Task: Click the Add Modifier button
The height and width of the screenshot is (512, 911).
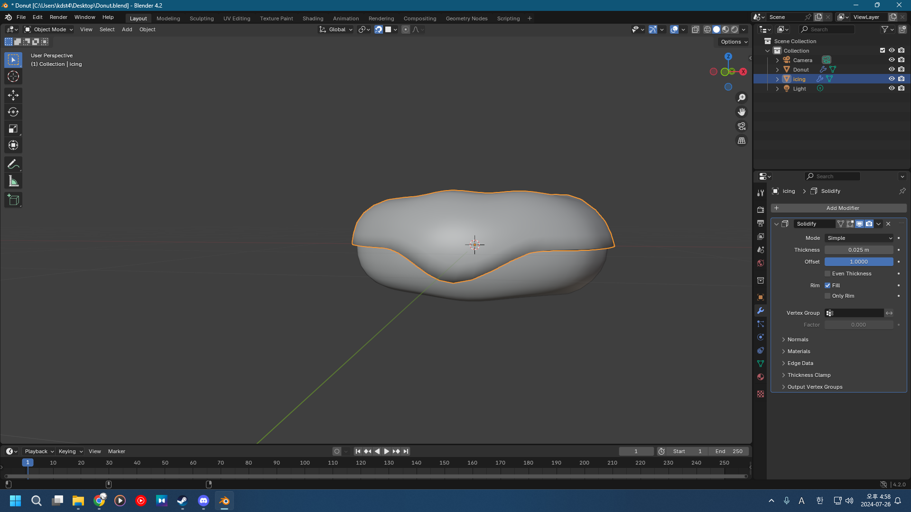Action: pyautogui.click(x=838, y=208)
